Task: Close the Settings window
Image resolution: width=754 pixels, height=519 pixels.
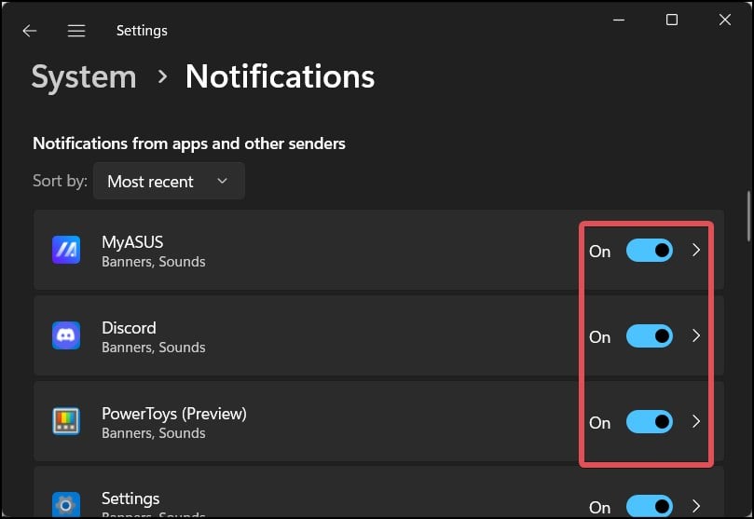Action: [725, 20]
